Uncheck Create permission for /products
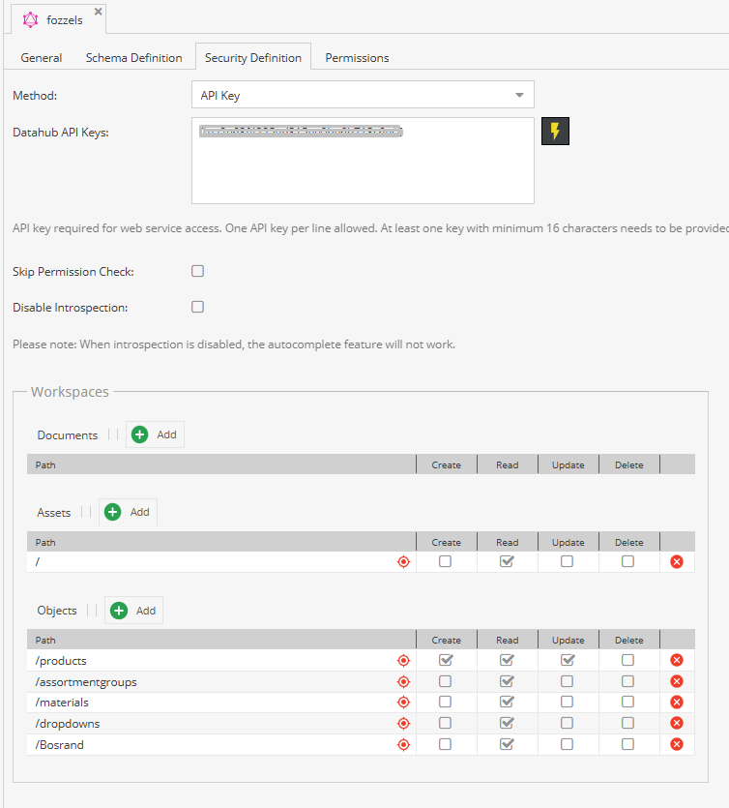Viewport: 729px width, 808px height. coord(446,660)
